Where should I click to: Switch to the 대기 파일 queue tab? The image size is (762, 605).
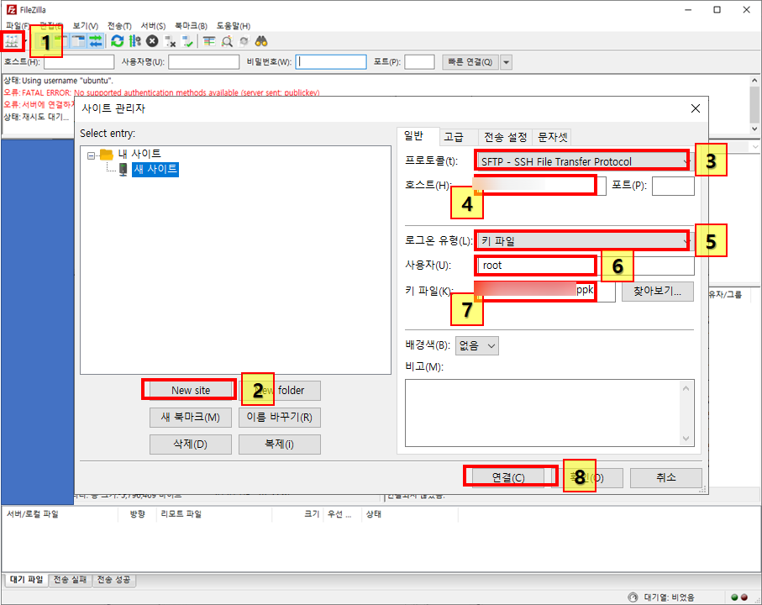[26, 580]
